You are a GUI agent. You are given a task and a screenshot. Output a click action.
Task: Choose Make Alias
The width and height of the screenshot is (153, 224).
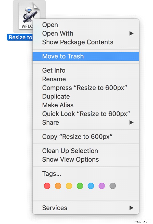click(58, 105)
